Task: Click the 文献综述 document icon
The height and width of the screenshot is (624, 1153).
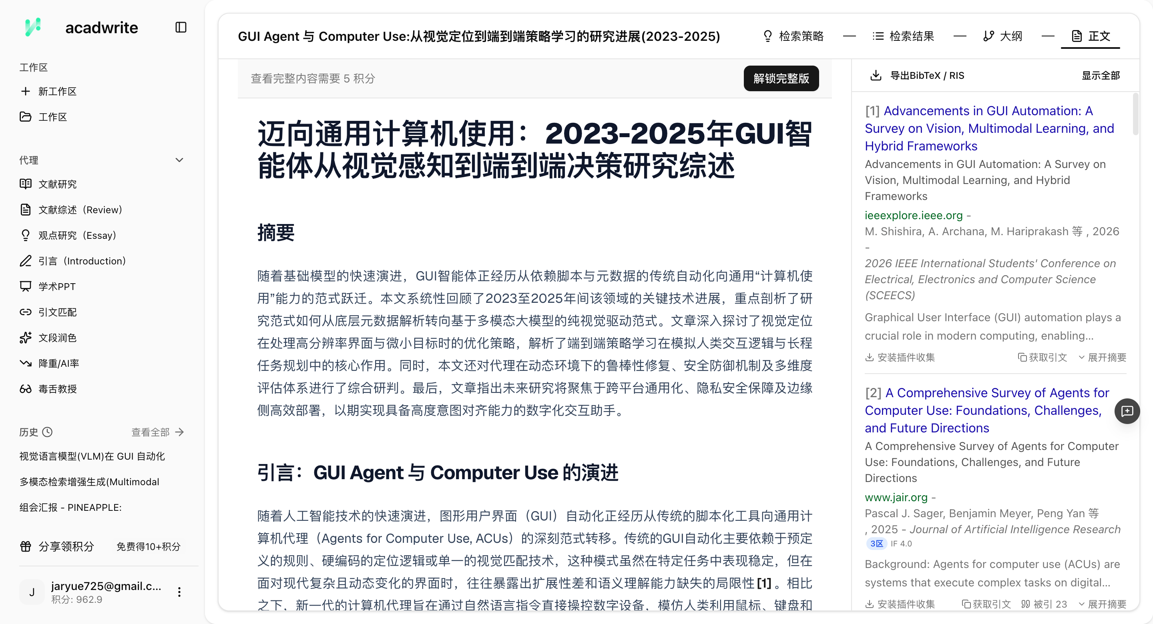Action: pos(26,209)
